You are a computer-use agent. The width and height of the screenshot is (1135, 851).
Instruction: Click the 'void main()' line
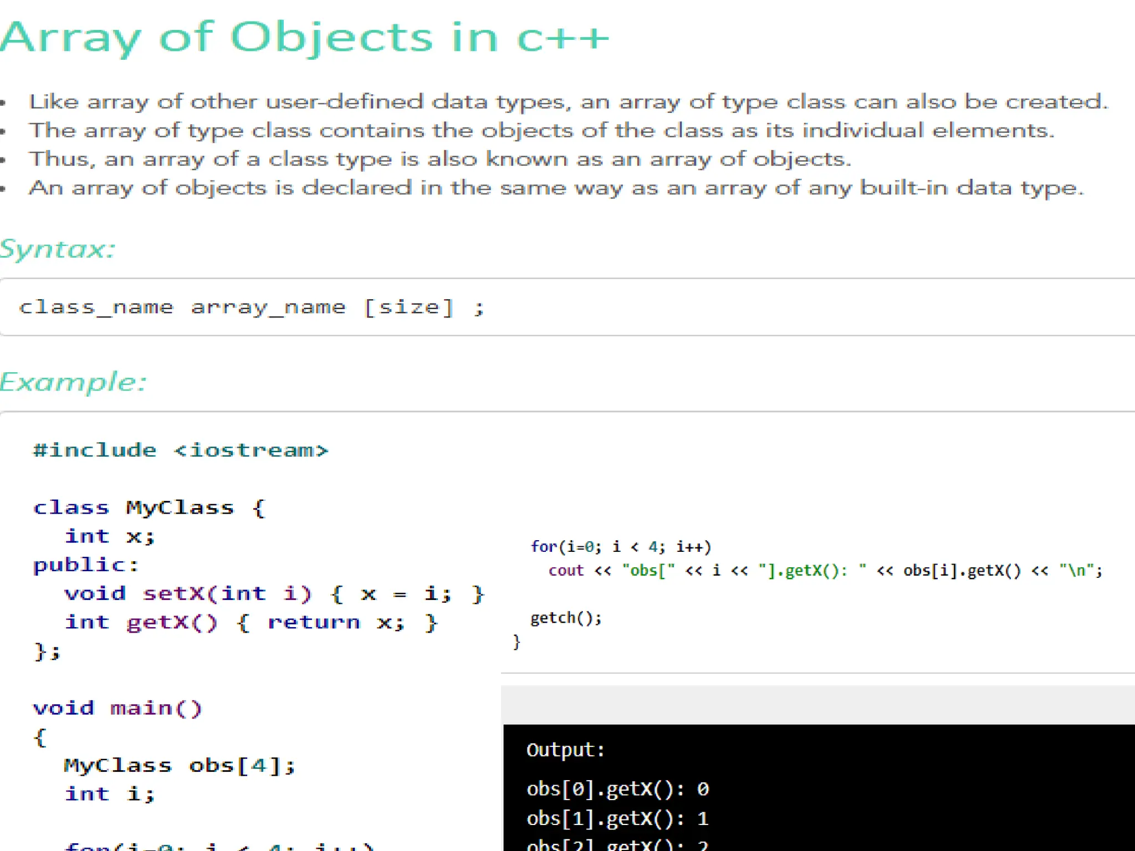[117, 708]
